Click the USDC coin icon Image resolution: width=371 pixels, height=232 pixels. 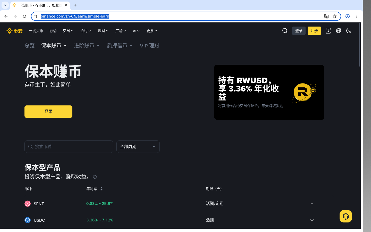28,220
